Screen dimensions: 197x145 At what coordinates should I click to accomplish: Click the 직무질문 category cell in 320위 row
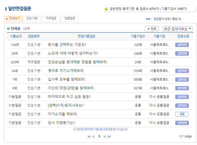[x=34, y=62]
